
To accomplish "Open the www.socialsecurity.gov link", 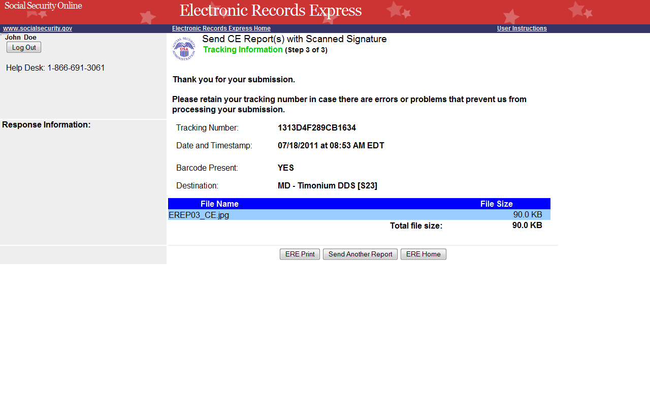I will (x=38, y=28).
